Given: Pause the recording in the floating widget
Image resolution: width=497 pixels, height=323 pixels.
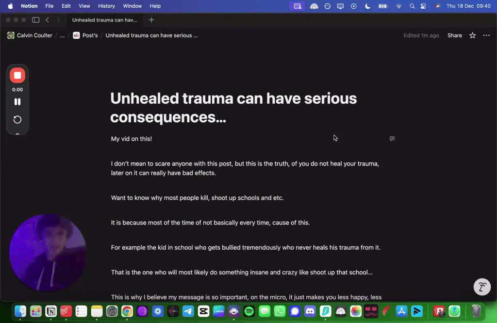Looking at the screenshot, I should coord(17,101).
